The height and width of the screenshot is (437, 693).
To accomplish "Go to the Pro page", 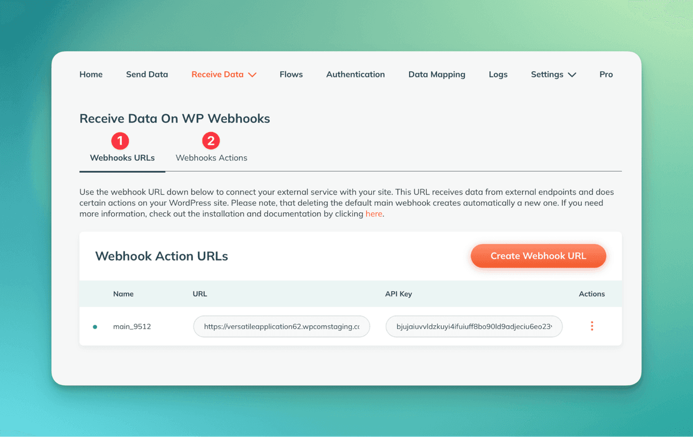I will pyautogui.click(x=606, y=74).
